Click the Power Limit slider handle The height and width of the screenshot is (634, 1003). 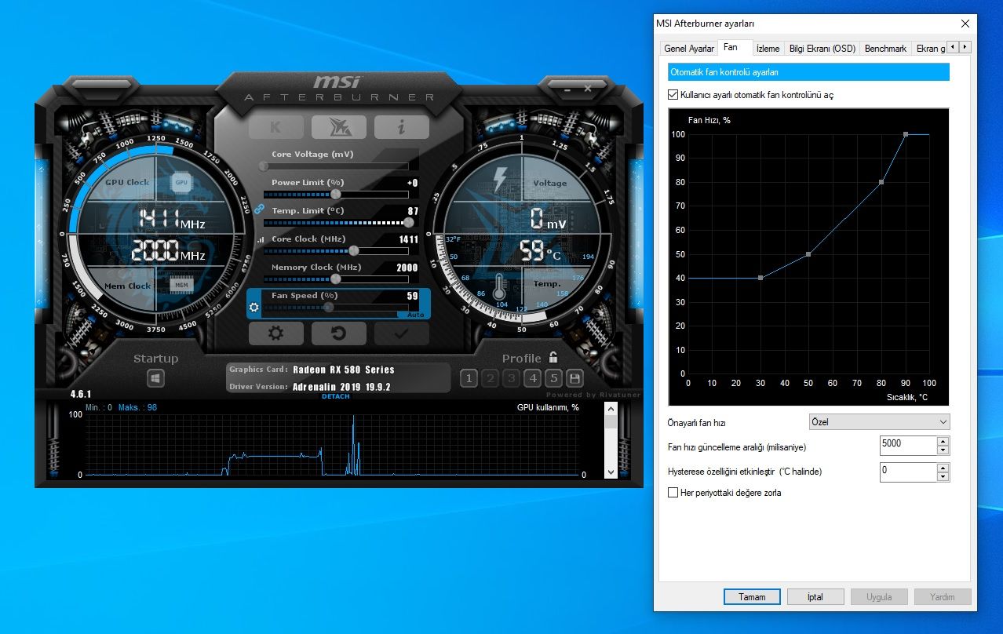coord(336,194)
